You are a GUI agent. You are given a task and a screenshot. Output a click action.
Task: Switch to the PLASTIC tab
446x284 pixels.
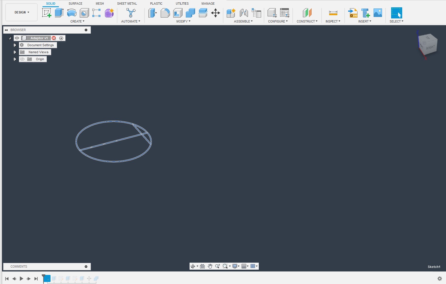click(156, 4)
